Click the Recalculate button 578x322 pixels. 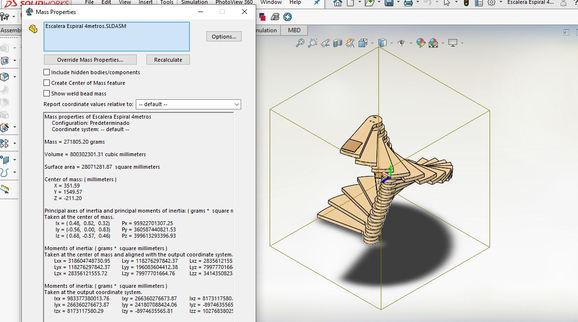point(168,60)
